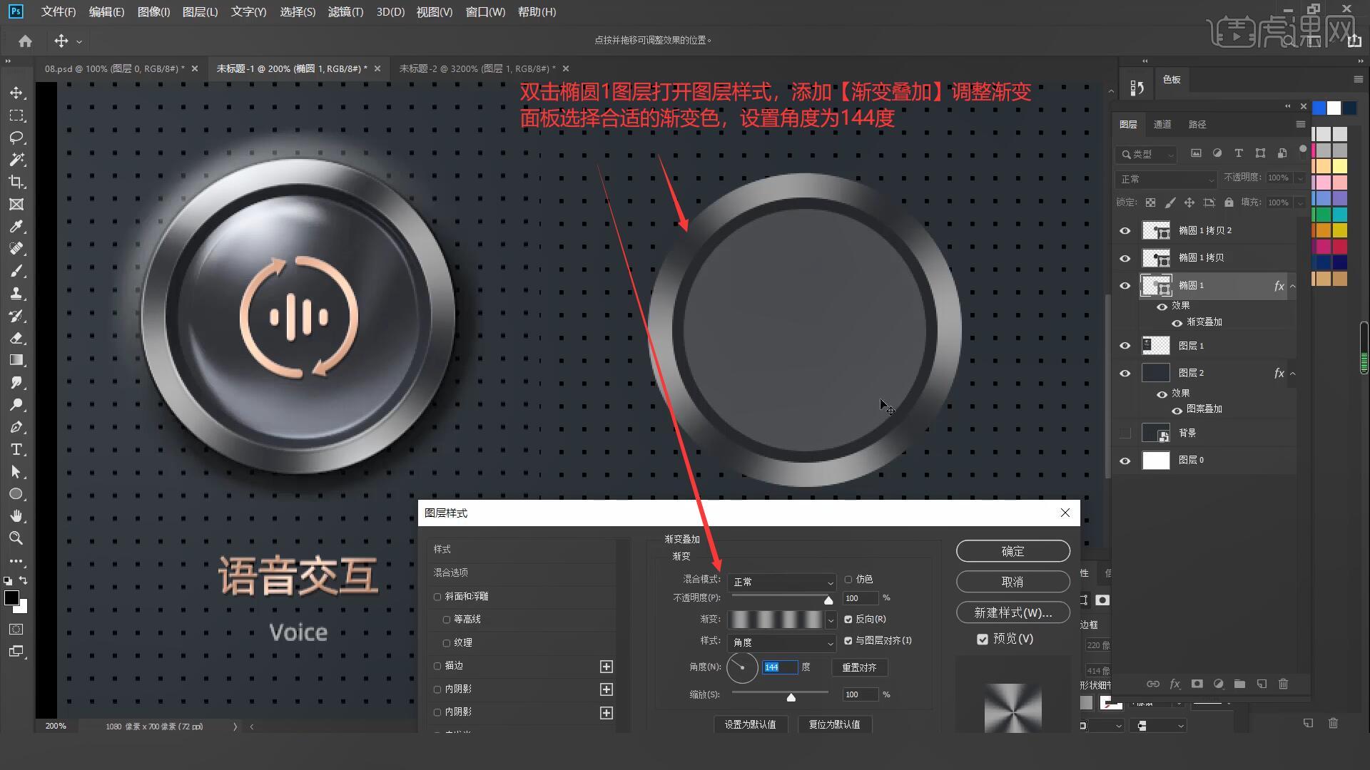Select the Lasso tool
This screenshot has height=770, width=1370.
coord(16,138)
